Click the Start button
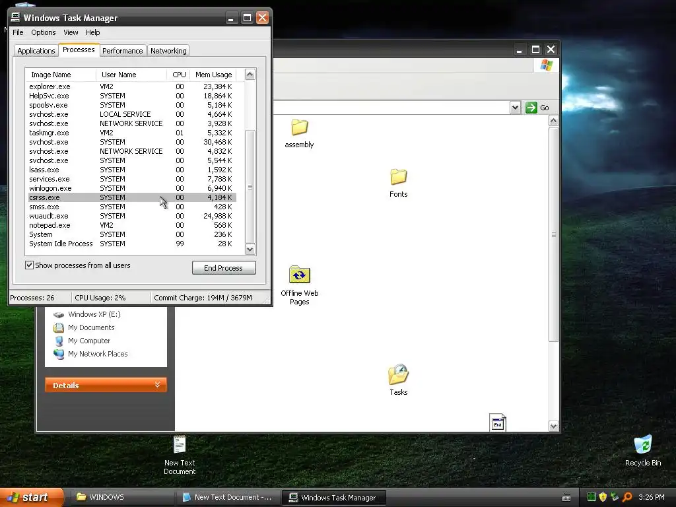This screenshot has height=507, width=676. pos(32,498)
